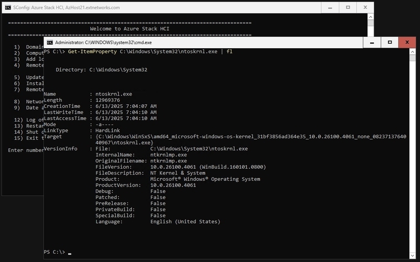The image size is (420, 262).
Task: Click the 'Enter number' prompt in SConfig
Action: (x=26, y=150)
